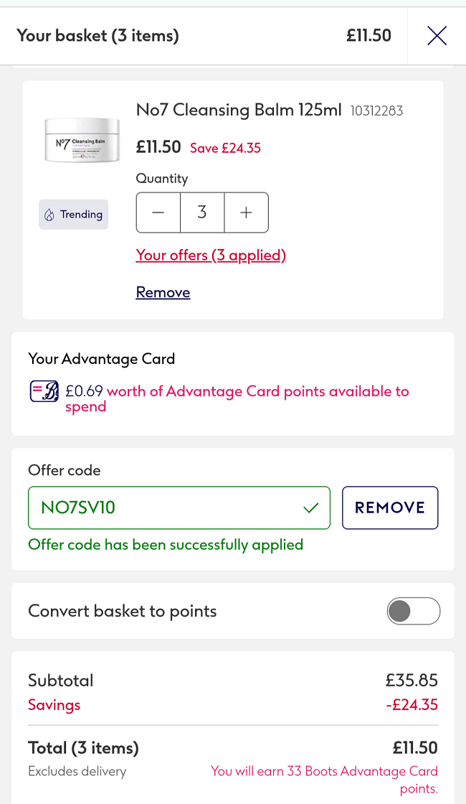Remove the NO7SV10 offer code
Image resolution: width=466 pixels, height=804 pixels.
click(390, 508)
